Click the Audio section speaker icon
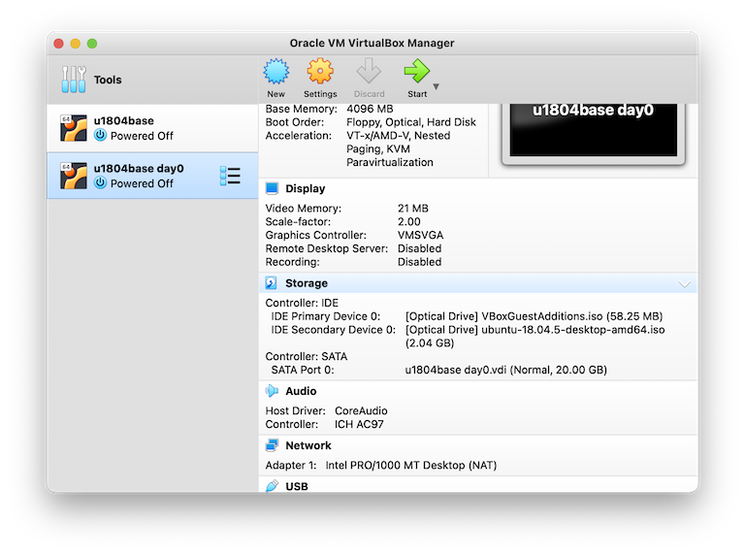This screenshot has height=554, width=745. [272, 391]
